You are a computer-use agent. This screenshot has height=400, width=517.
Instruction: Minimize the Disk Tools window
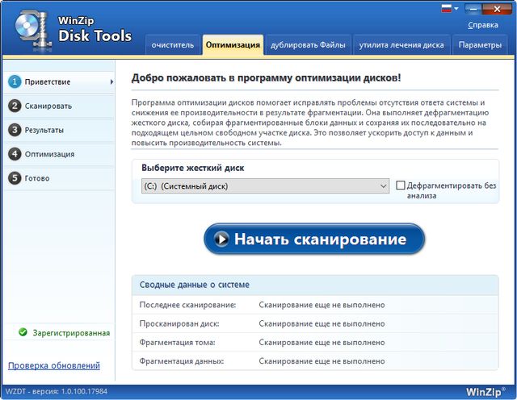[x=473, y=9]
